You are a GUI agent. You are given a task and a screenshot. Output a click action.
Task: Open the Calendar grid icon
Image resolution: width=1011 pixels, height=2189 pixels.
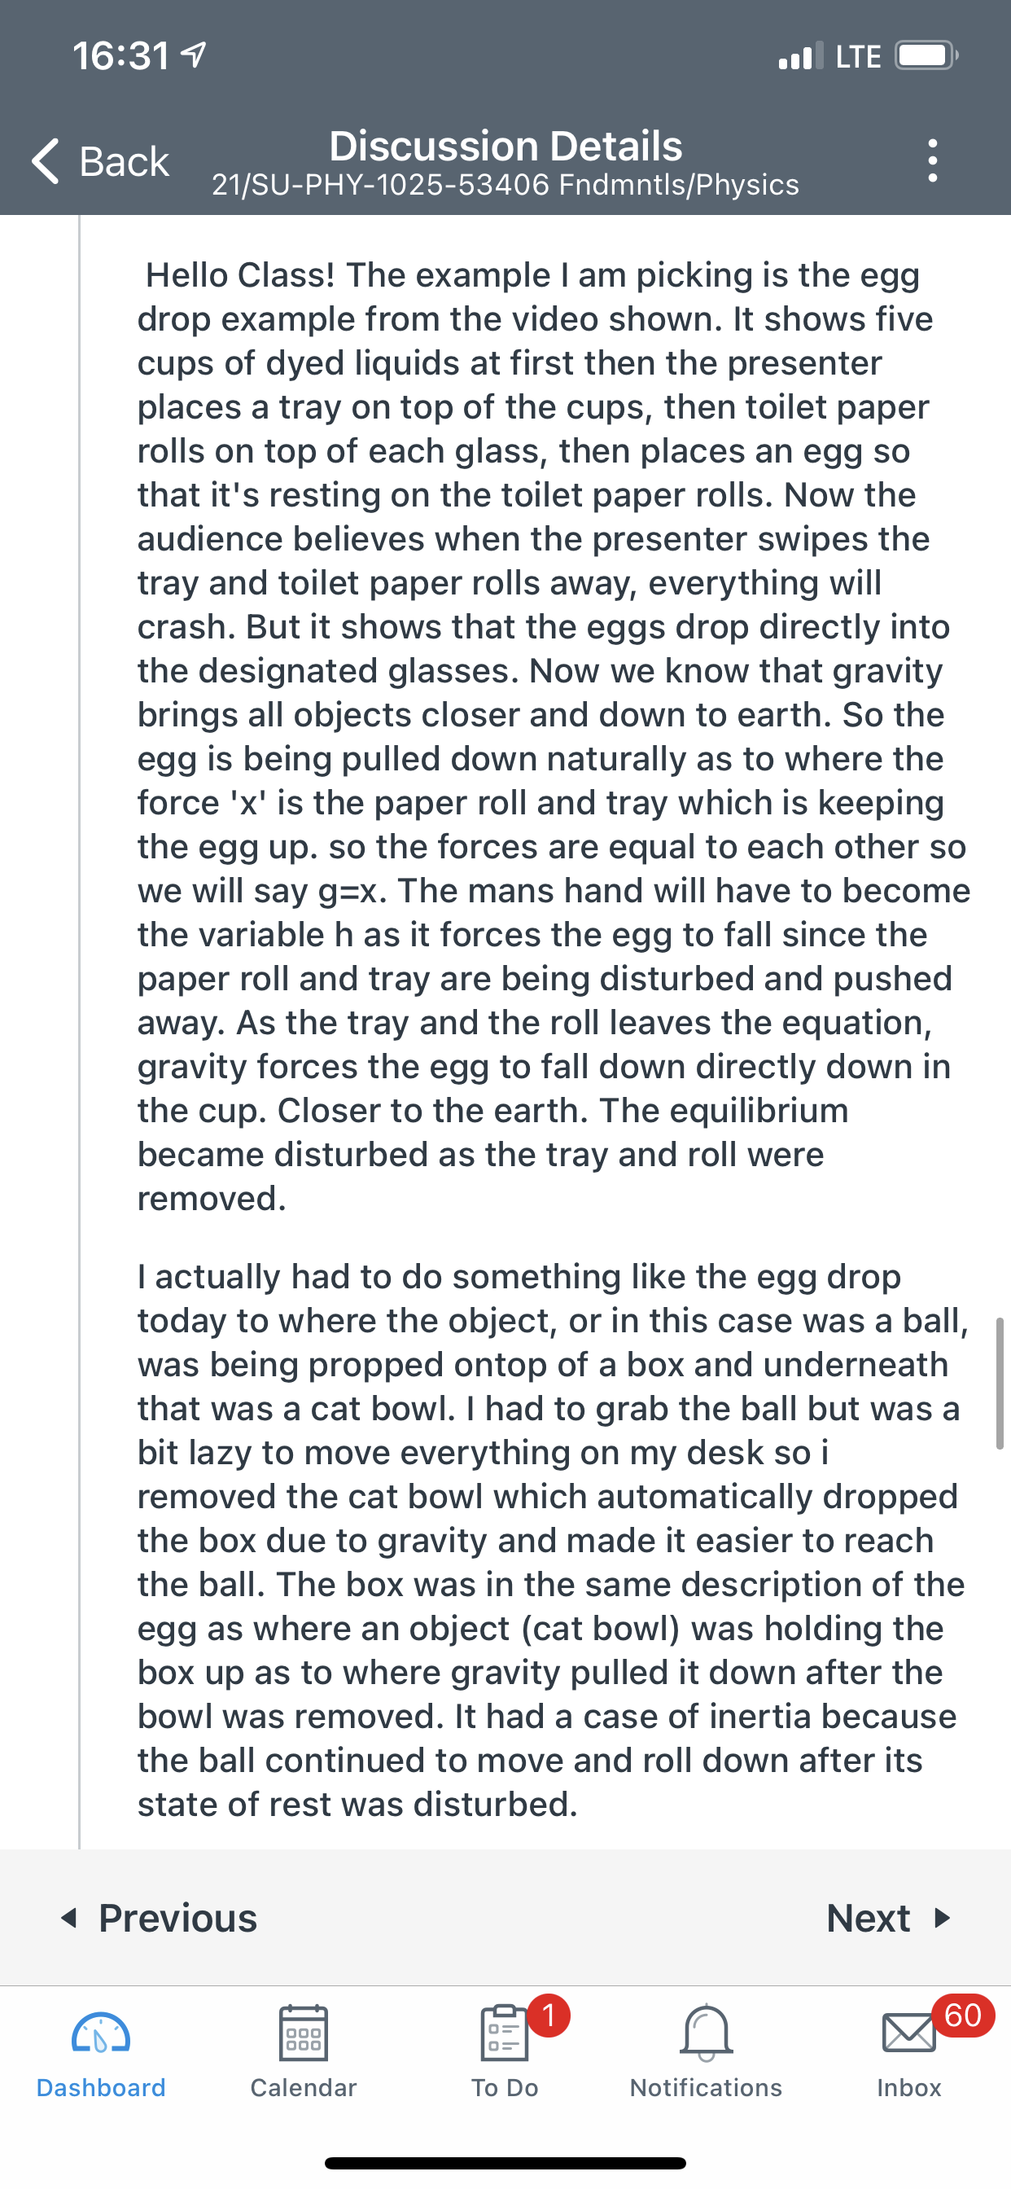[x=304, y=2033]
